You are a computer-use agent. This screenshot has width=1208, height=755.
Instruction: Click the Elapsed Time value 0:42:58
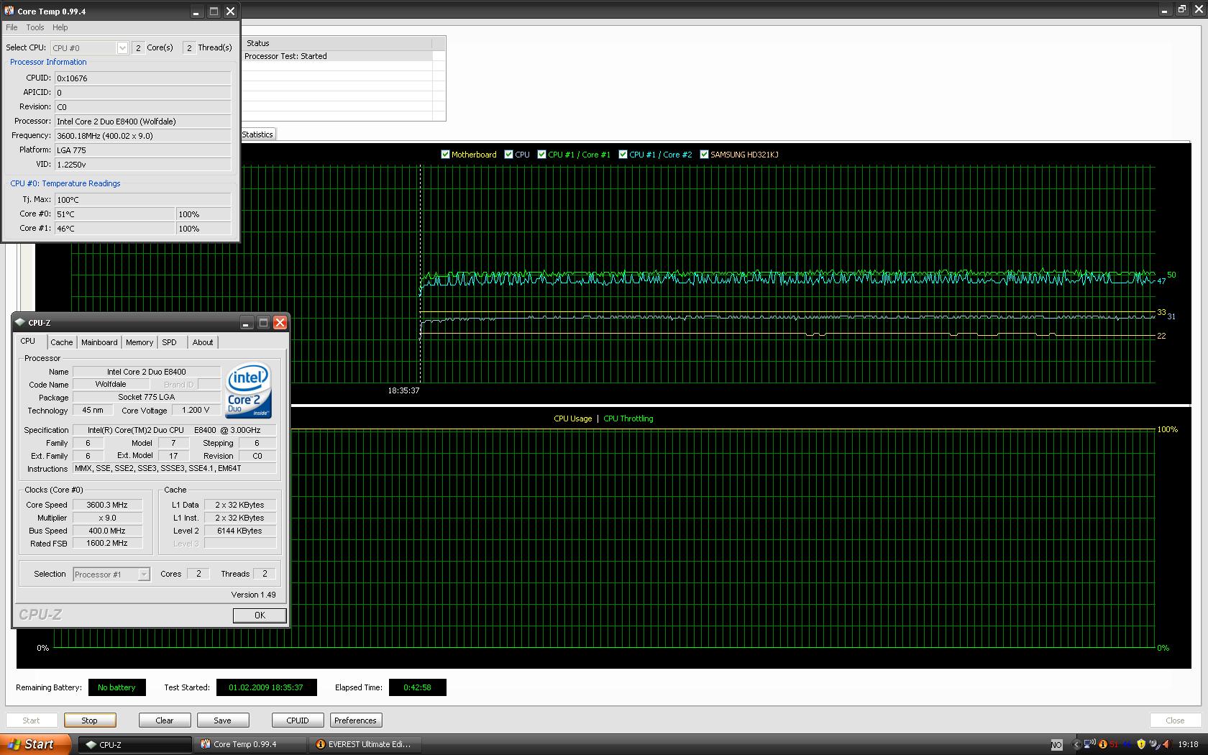click(x=418, y=687)
